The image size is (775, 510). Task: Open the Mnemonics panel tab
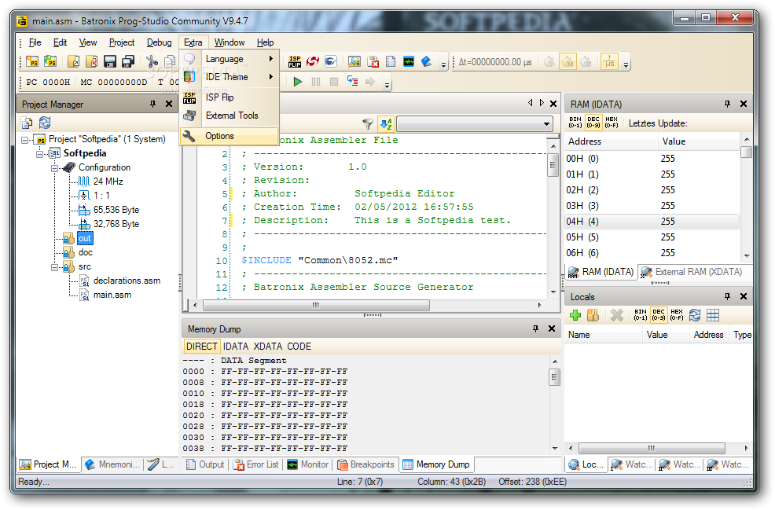112,464
